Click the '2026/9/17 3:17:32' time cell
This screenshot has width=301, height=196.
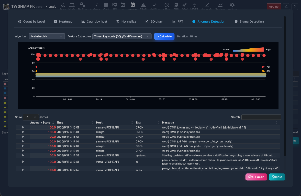point(68,156)
